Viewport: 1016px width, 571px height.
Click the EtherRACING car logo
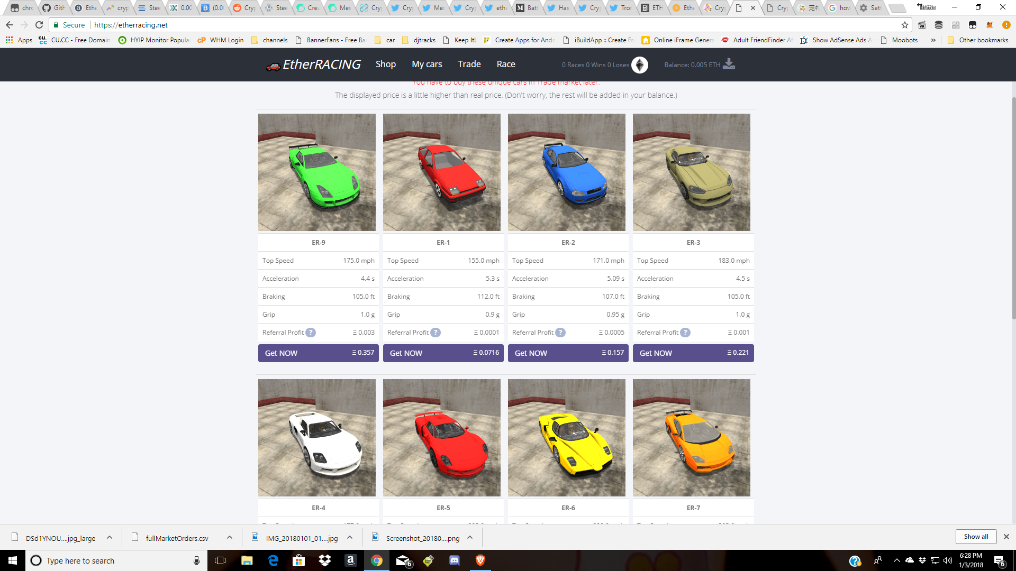273,66
